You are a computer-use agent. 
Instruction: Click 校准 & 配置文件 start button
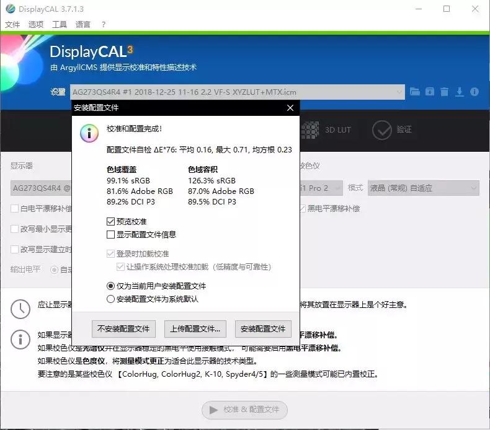tap(244, 410)
